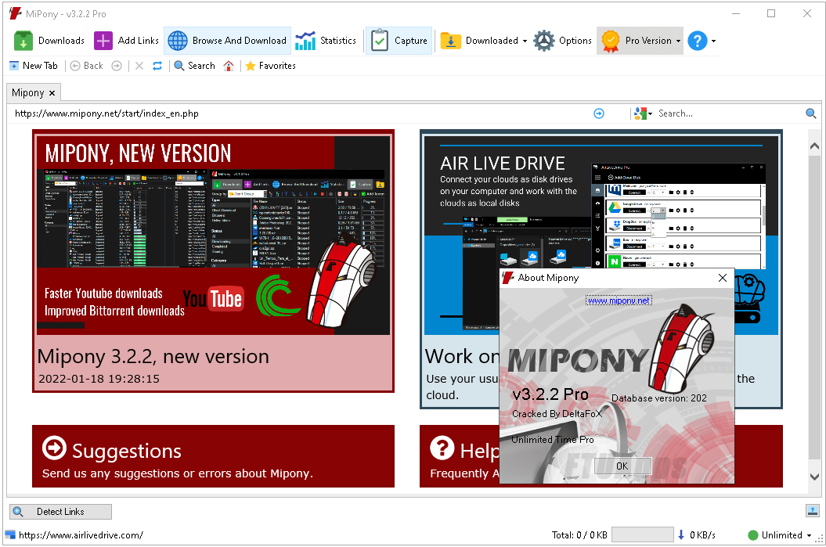Close the Mipony tab
Viewport: 826px width, 547px height.
pos(52,93)
